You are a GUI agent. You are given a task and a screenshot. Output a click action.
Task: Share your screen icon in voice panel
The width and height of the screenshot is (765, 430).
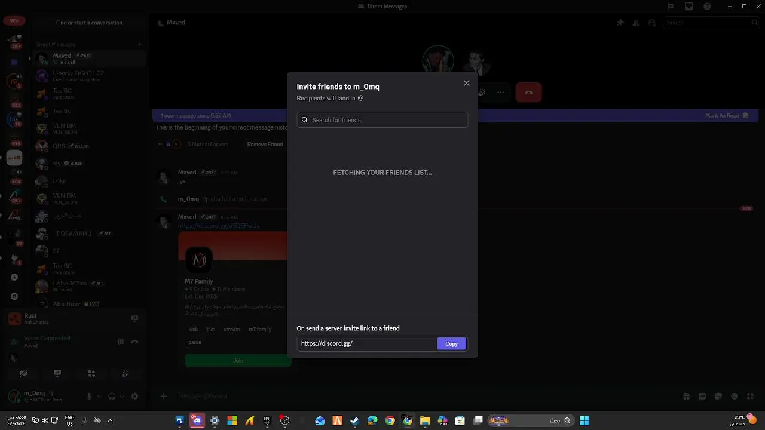pos(57,374)
